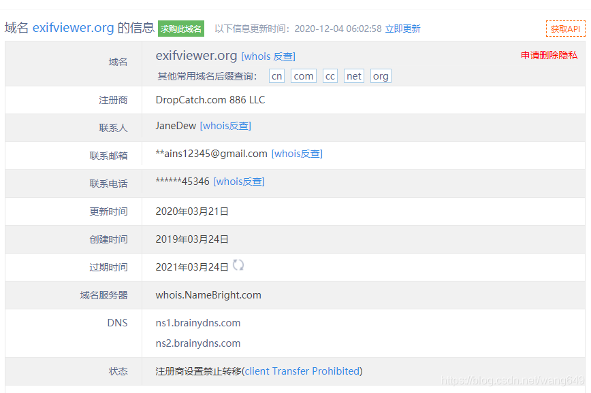Select the com domain suffix
The width and height of the screenshot is (591, 393).
(x=304, y=76)
